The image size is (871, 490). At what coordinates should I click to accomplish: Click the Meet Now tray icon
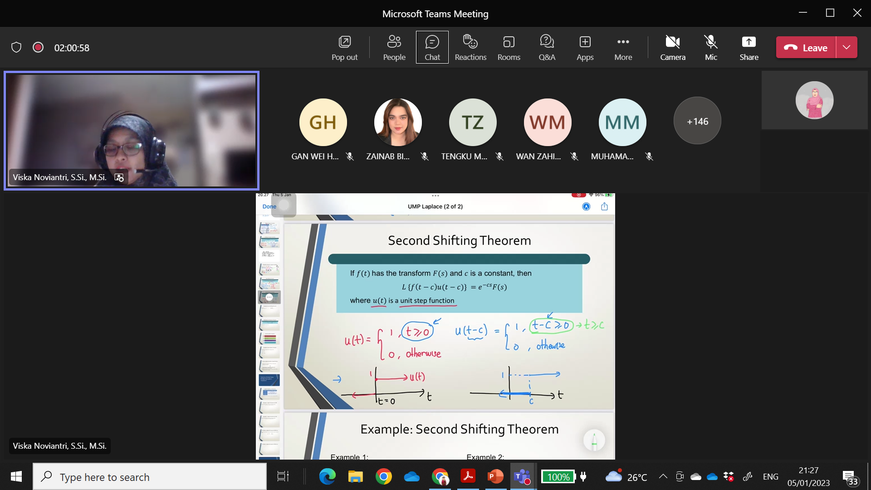[x=679, y=476]
